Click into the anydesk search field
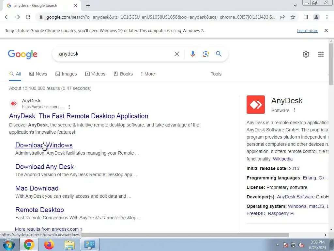 tap(115, 54)
